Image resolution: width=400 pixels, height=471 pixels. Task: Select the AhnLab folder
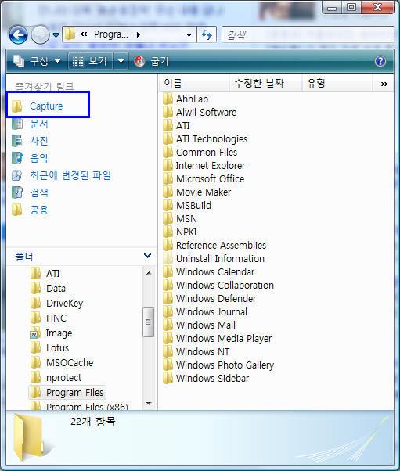point(186,99)
